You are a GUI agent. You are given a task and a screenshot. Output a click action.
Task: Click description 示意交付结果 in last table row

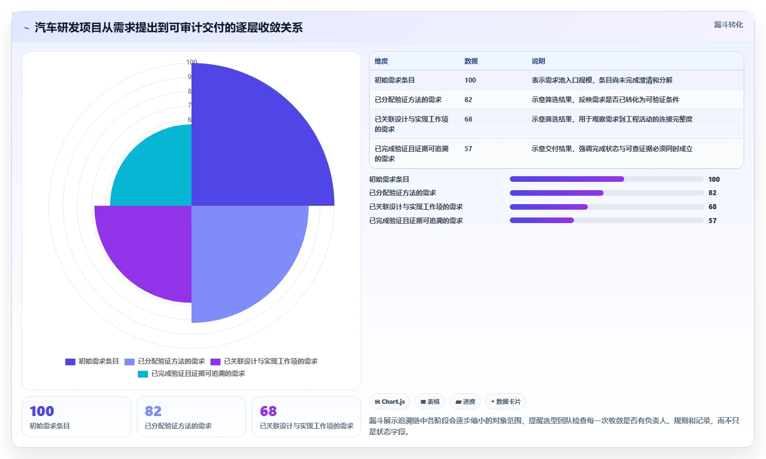(x=612, y=149)
